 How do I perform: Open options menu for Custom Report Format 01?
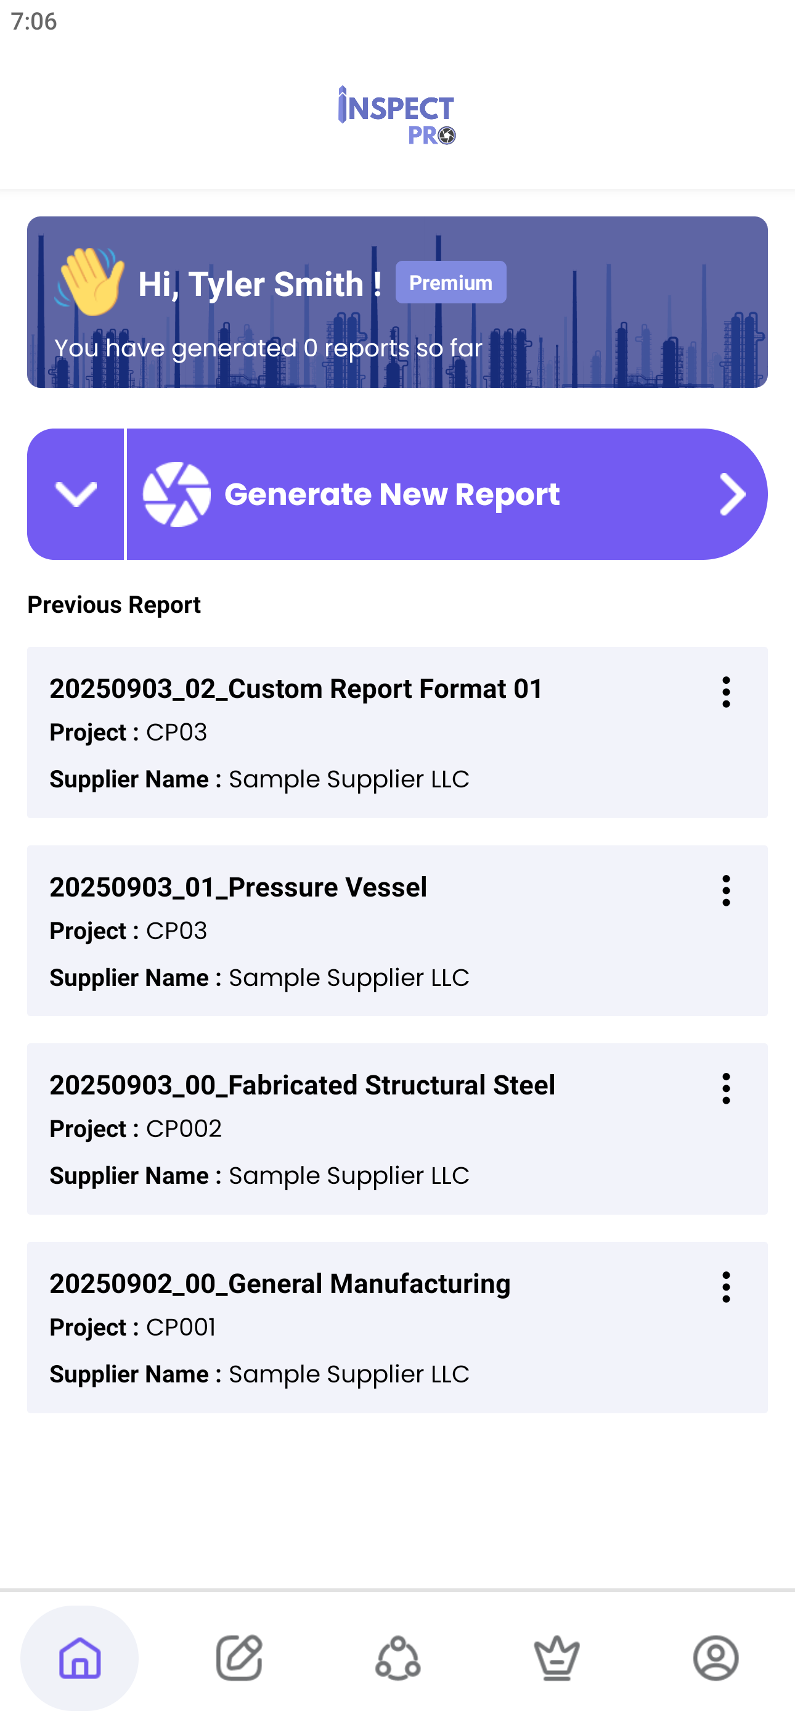725,691
